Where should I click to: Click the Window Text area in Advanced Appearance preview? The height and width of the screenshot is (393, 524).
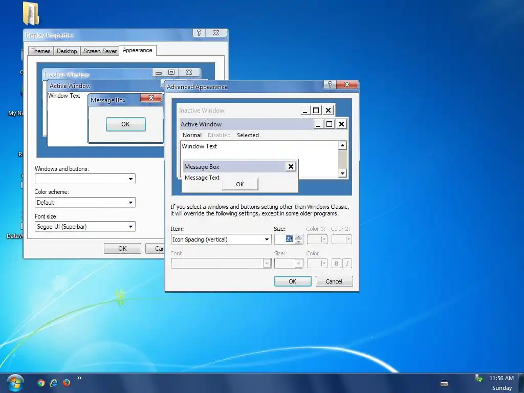pyautogui.click(x=199, y=146)
